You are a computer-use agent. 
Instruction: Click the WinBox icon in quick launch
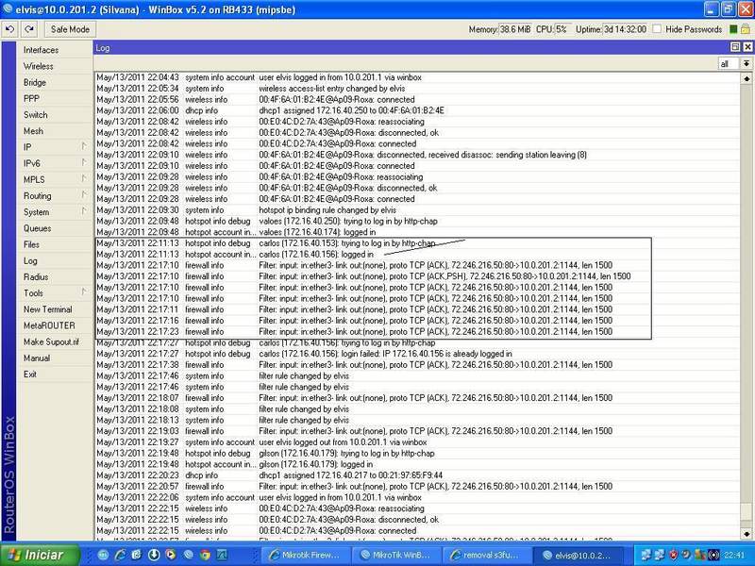(188, 555)
